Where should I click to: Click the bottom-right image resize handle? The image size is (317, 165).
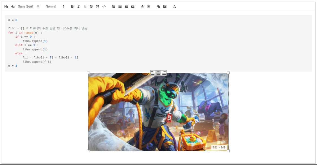(x=228, y=151)
